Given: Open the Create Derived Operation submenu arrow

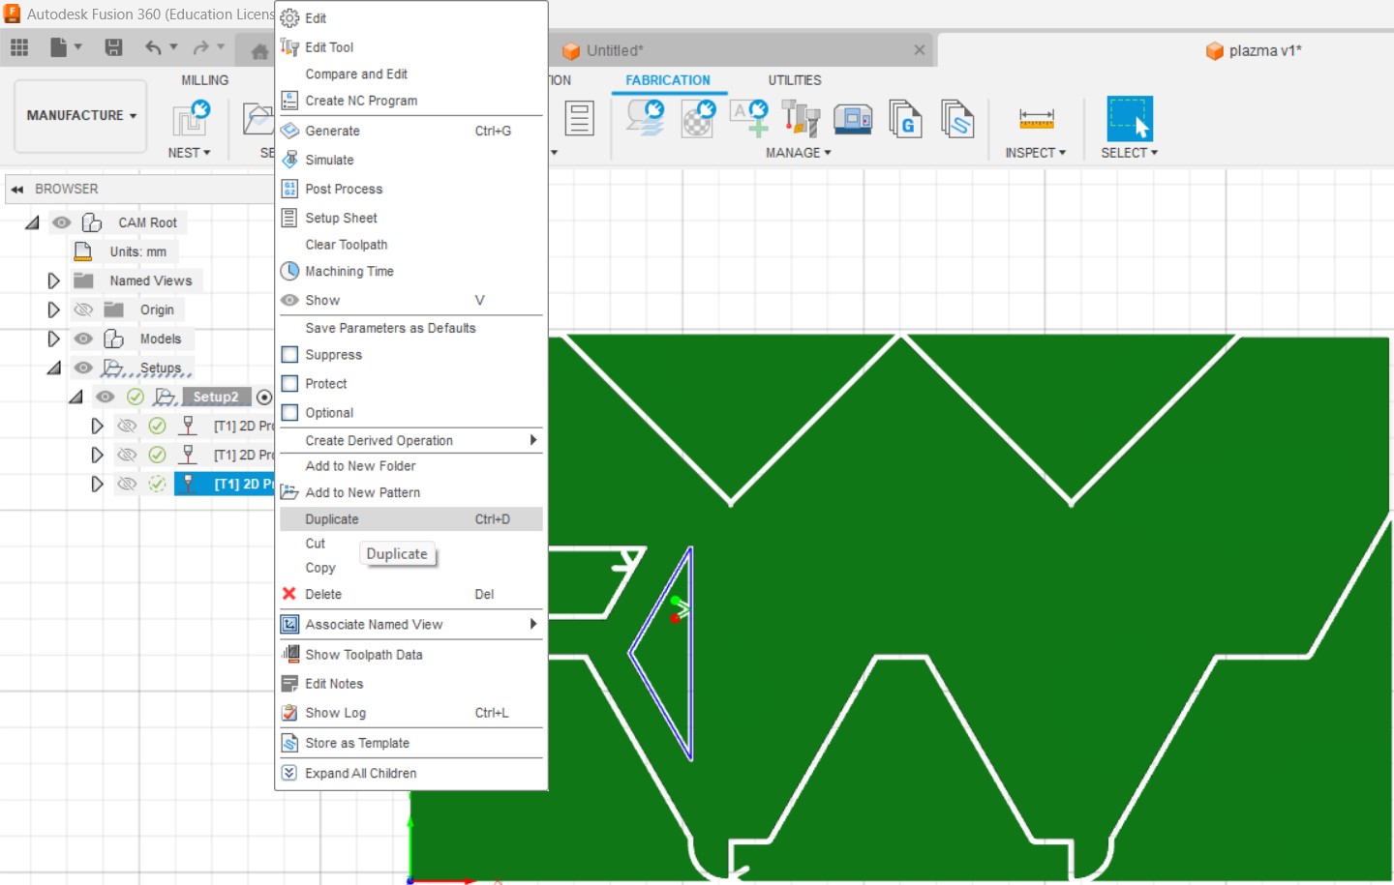Looking at the screenshot, I should tap(532, 440).
